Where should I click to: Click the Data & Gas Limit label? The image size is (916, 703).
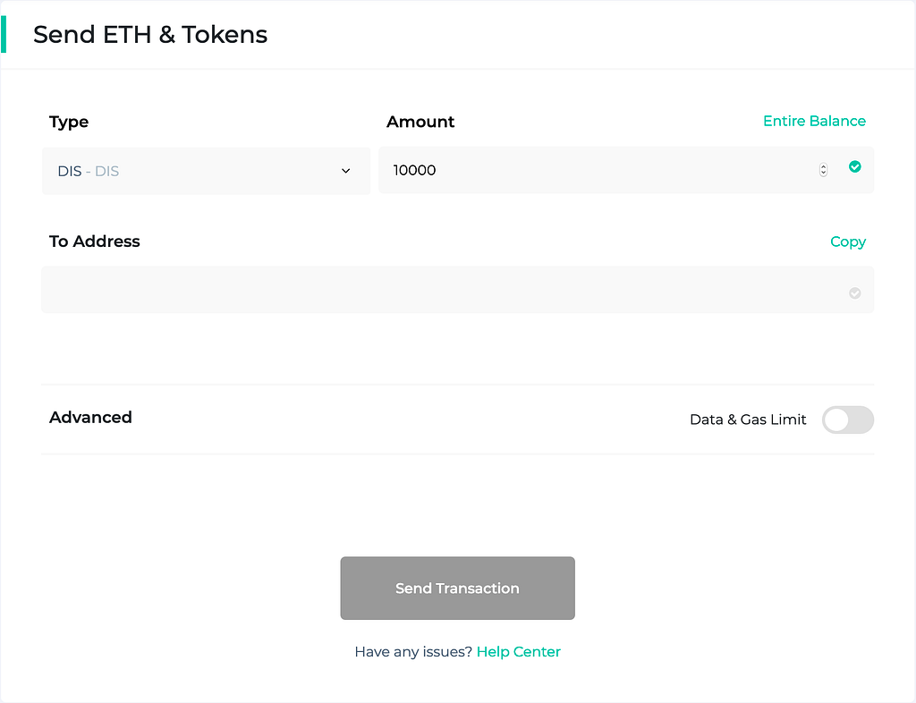[748, 419]
